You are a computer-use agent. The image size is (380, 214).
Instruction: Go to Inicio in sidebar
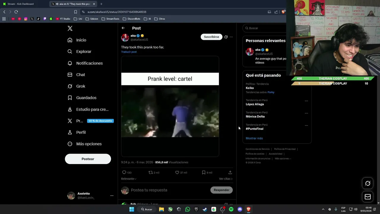click(77, 40)
